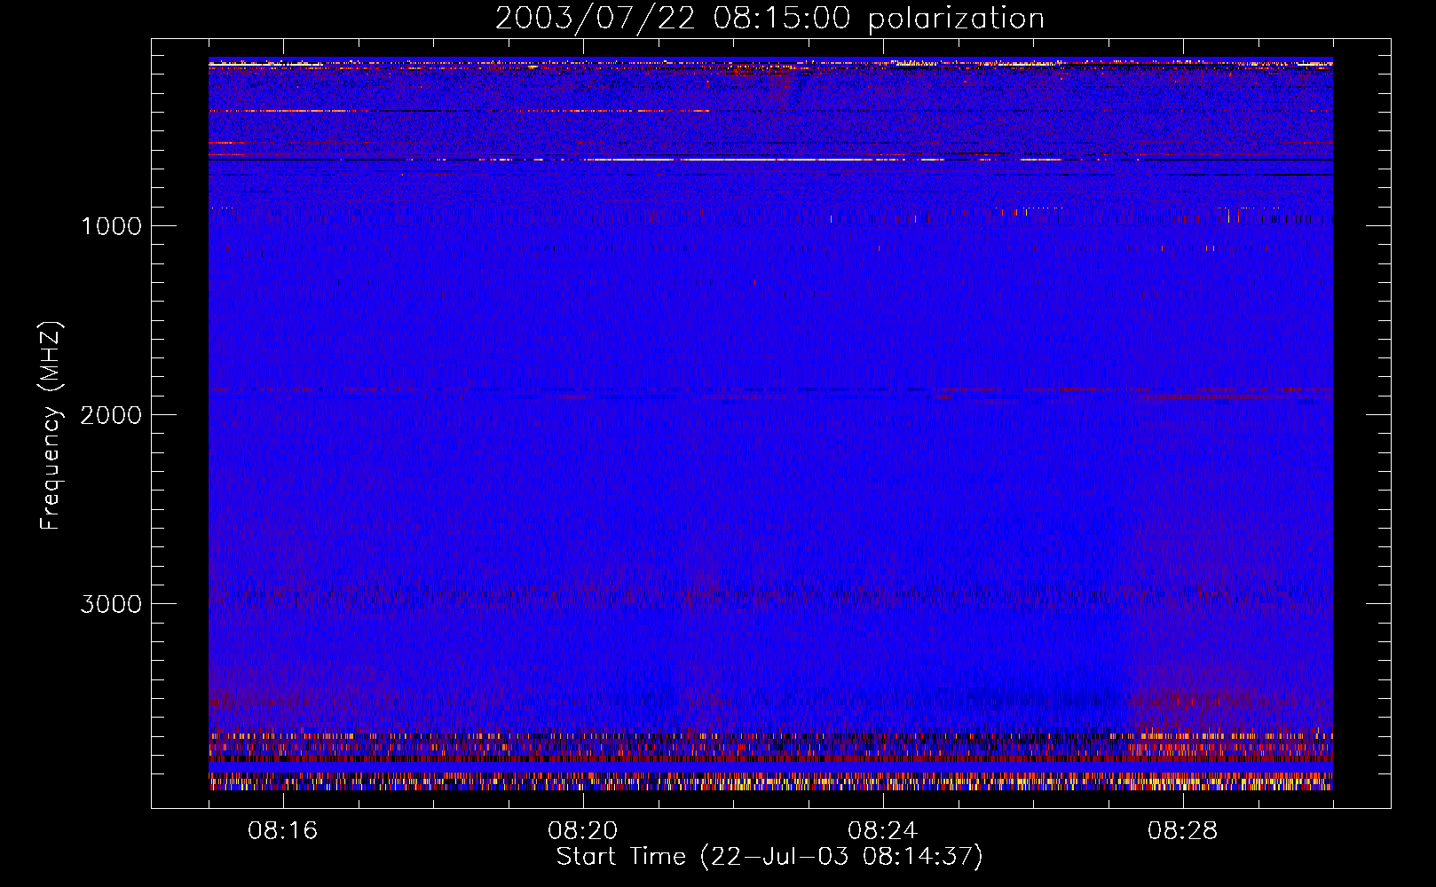
Task: Click the 08:16 time tick label
Action: (283, 831)
